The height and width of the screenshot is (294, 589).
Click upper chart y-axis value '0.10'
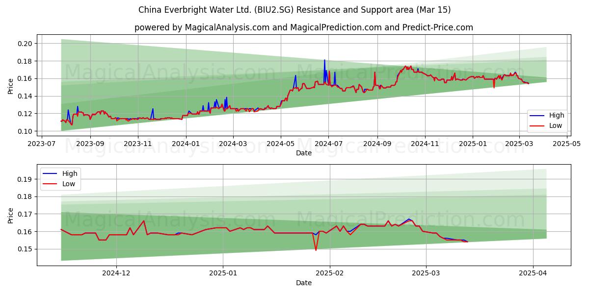[x=26, y=131]
